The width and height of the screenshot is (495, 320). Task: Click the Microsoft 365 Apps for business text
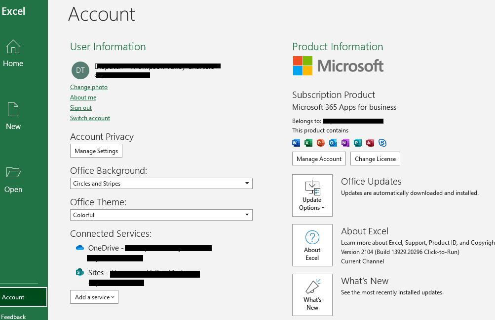(344, 107)
